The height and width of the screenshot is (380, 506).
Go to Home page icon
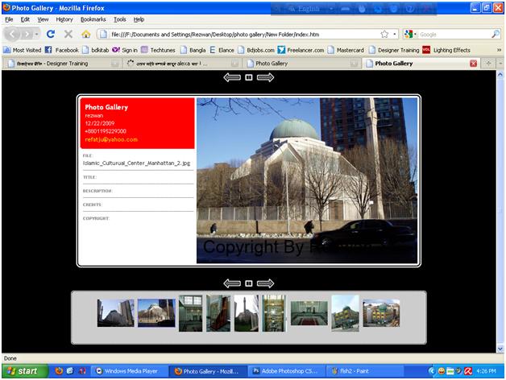click(86, 34)
